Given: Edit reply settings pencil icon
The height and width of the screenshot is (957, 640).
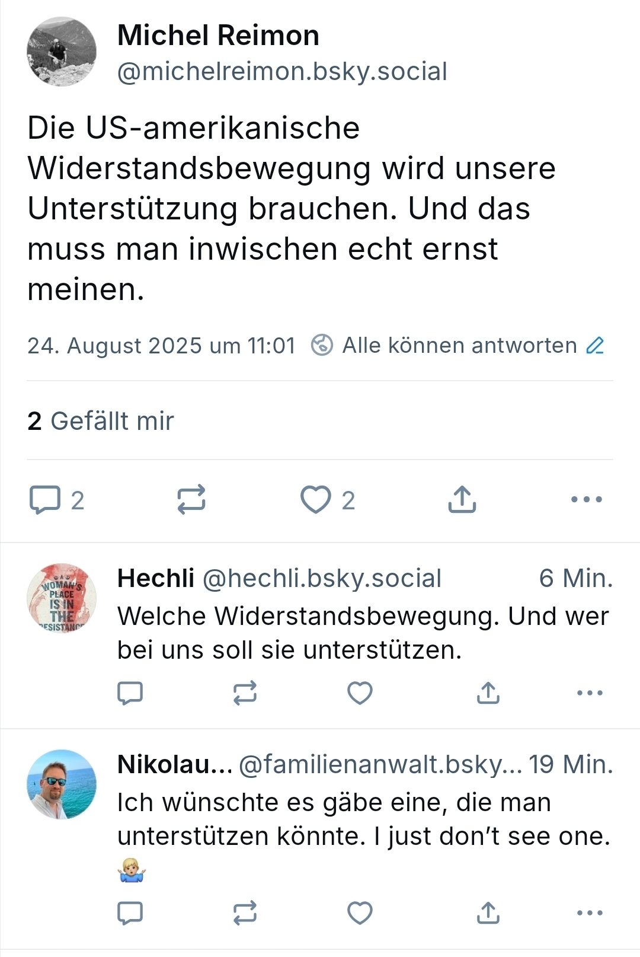Looking at the screenshot, I should point(595,346).
